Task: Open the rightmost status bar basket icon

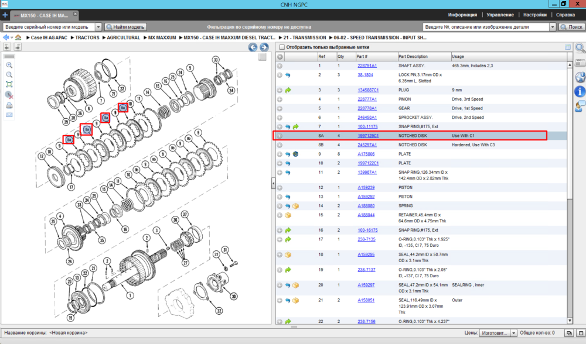Action: click(581, 333)
